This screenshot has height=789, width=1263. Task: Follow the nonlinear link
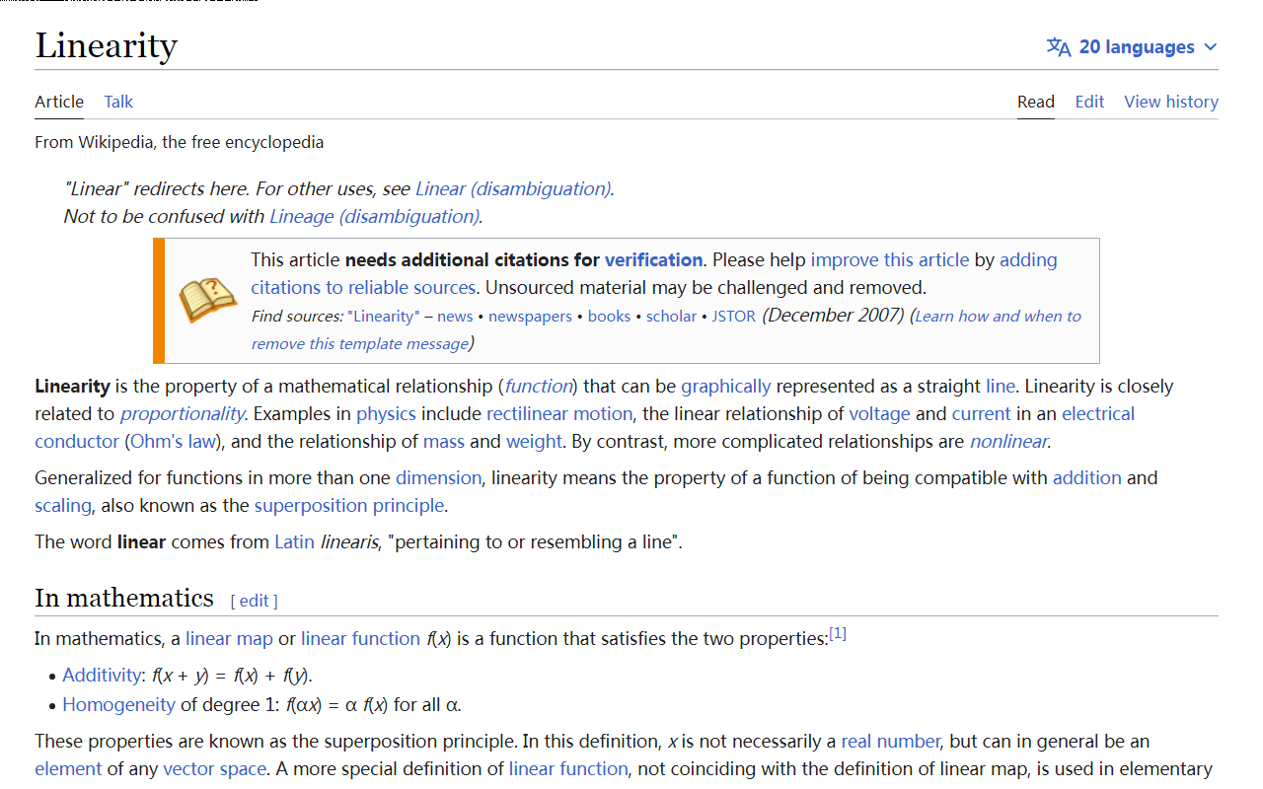point(1008,441)
